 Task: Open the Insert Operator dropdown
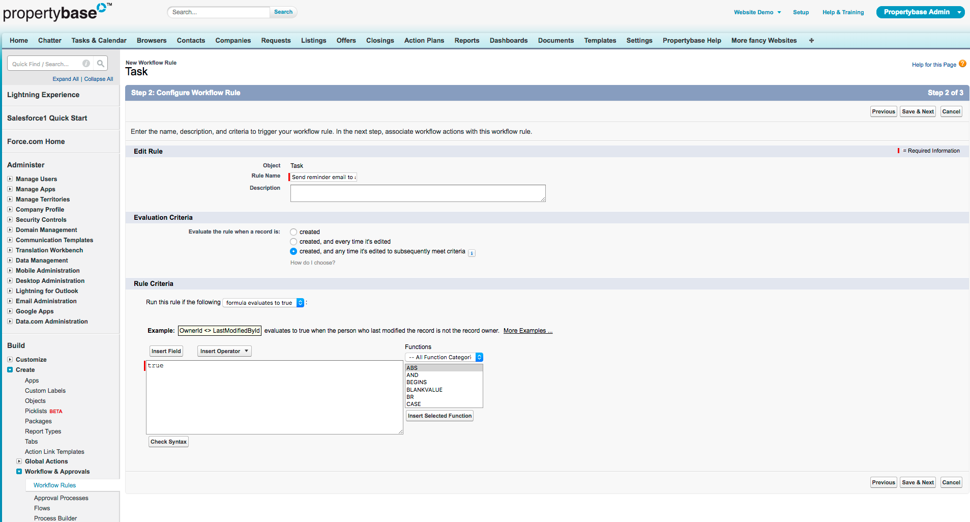click(224, 351)
